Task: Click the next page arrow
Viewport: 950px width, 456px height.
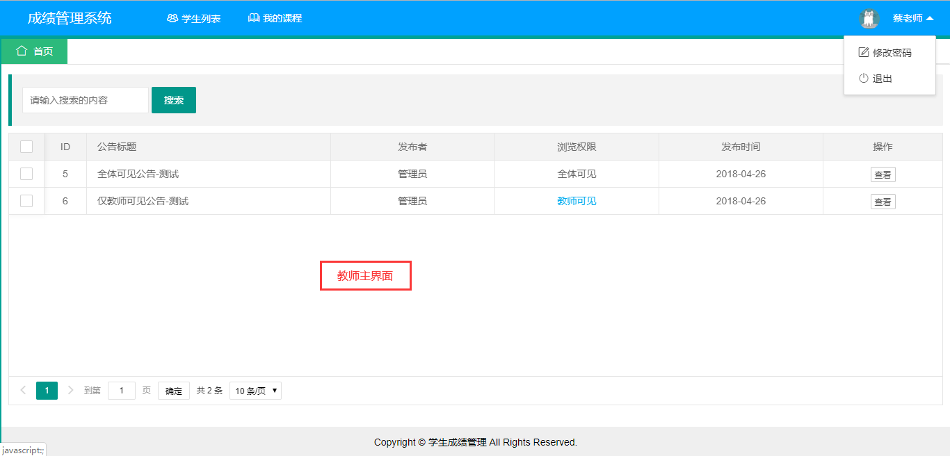Action: coord(70,390)
